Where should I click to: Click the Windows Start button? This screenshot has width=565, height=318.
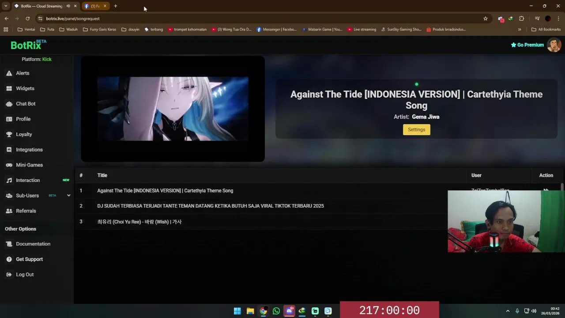[237, 311]
